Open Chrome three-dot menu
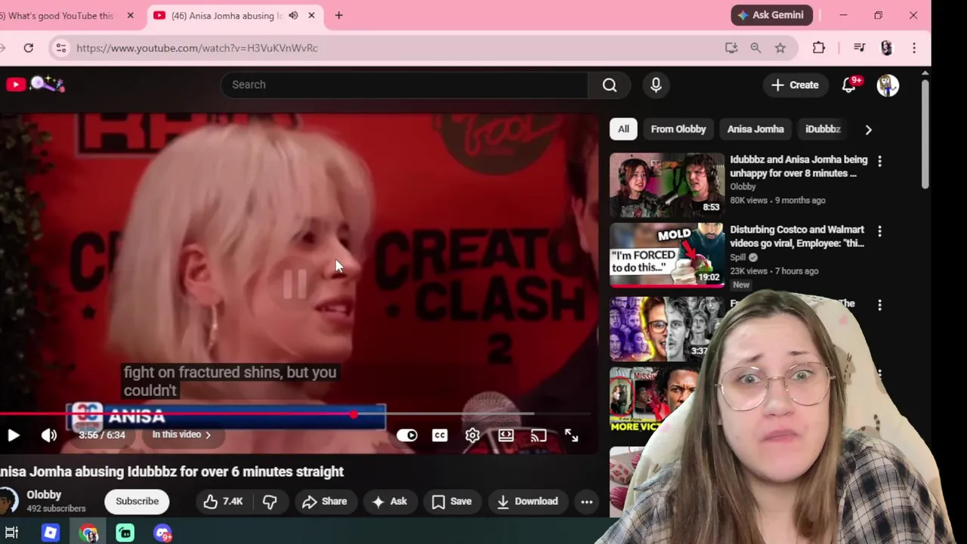Image resolution: width=967 pixels, height=544 pixels. (x=914, y=48)
